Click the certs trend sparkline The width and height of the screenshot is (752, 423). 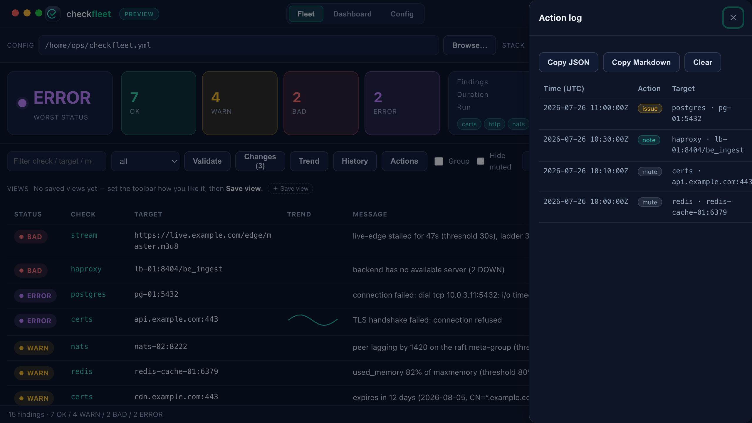pos(313,320)
